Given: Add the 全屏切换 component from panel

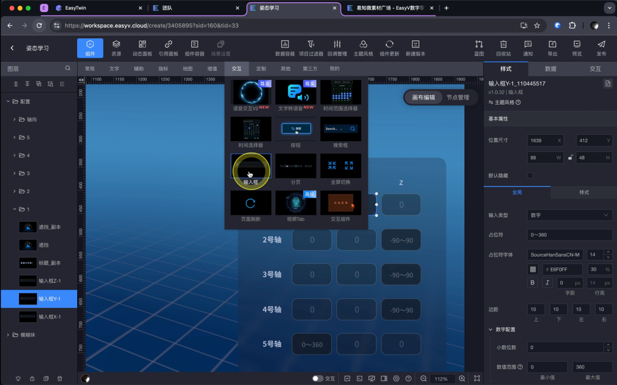Looking at the screenshot, I should tap(340, 170).
